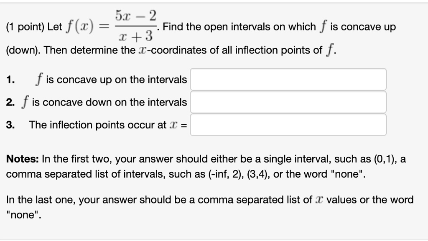428x241 pixels.
Task: Click the italic f symbol in question 1
Action: (x=39, y=78)
